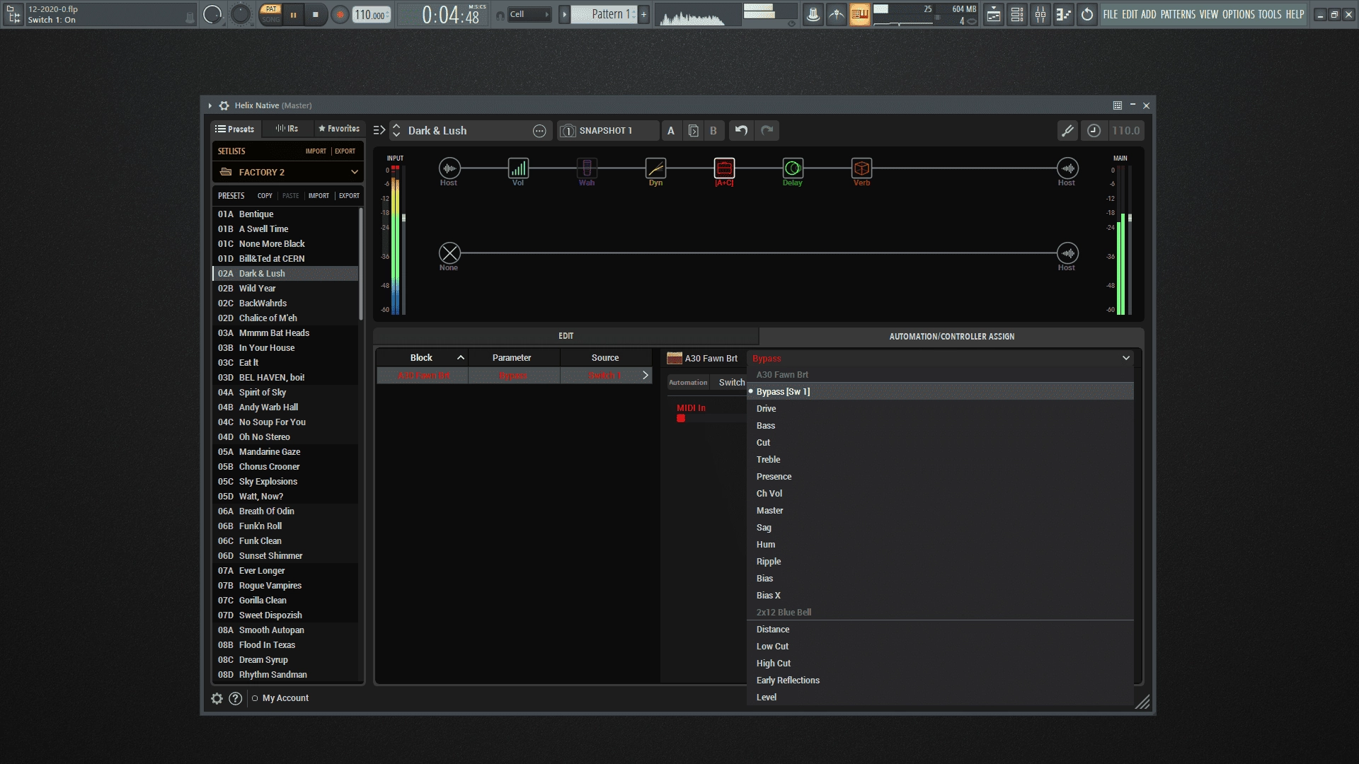This screenshot has width=1359, height=764.
Task: Select preset 05A Mandarine Gaze
Action: [285, 452]
